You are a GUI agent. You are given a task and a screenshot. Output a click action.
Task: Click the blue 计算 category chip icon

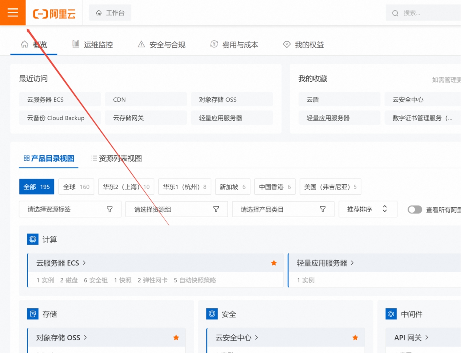pyautogui.click(x=33, y=239)
